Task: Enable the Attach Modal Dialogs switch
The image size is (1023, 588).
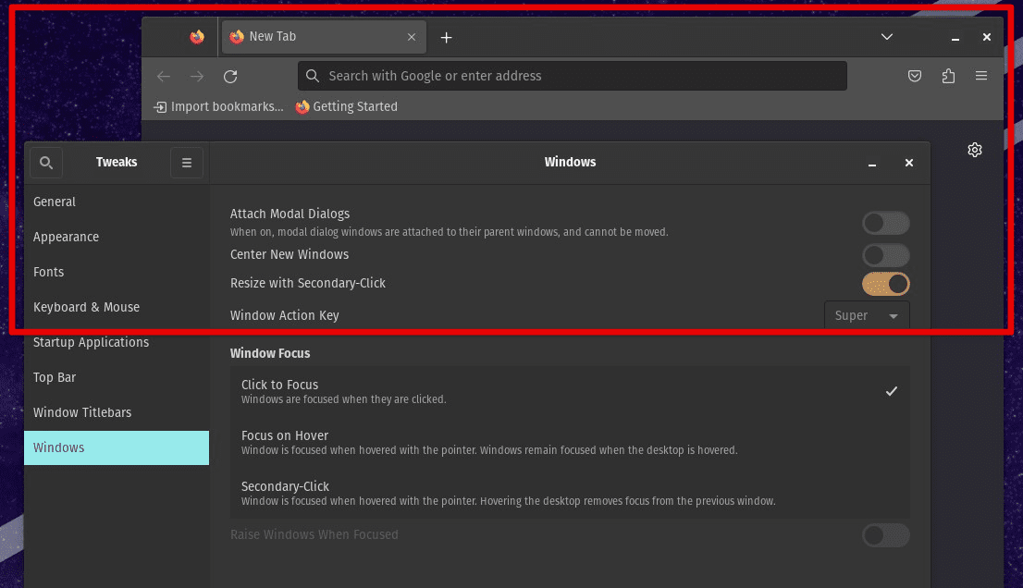Action: coord(885,223)
